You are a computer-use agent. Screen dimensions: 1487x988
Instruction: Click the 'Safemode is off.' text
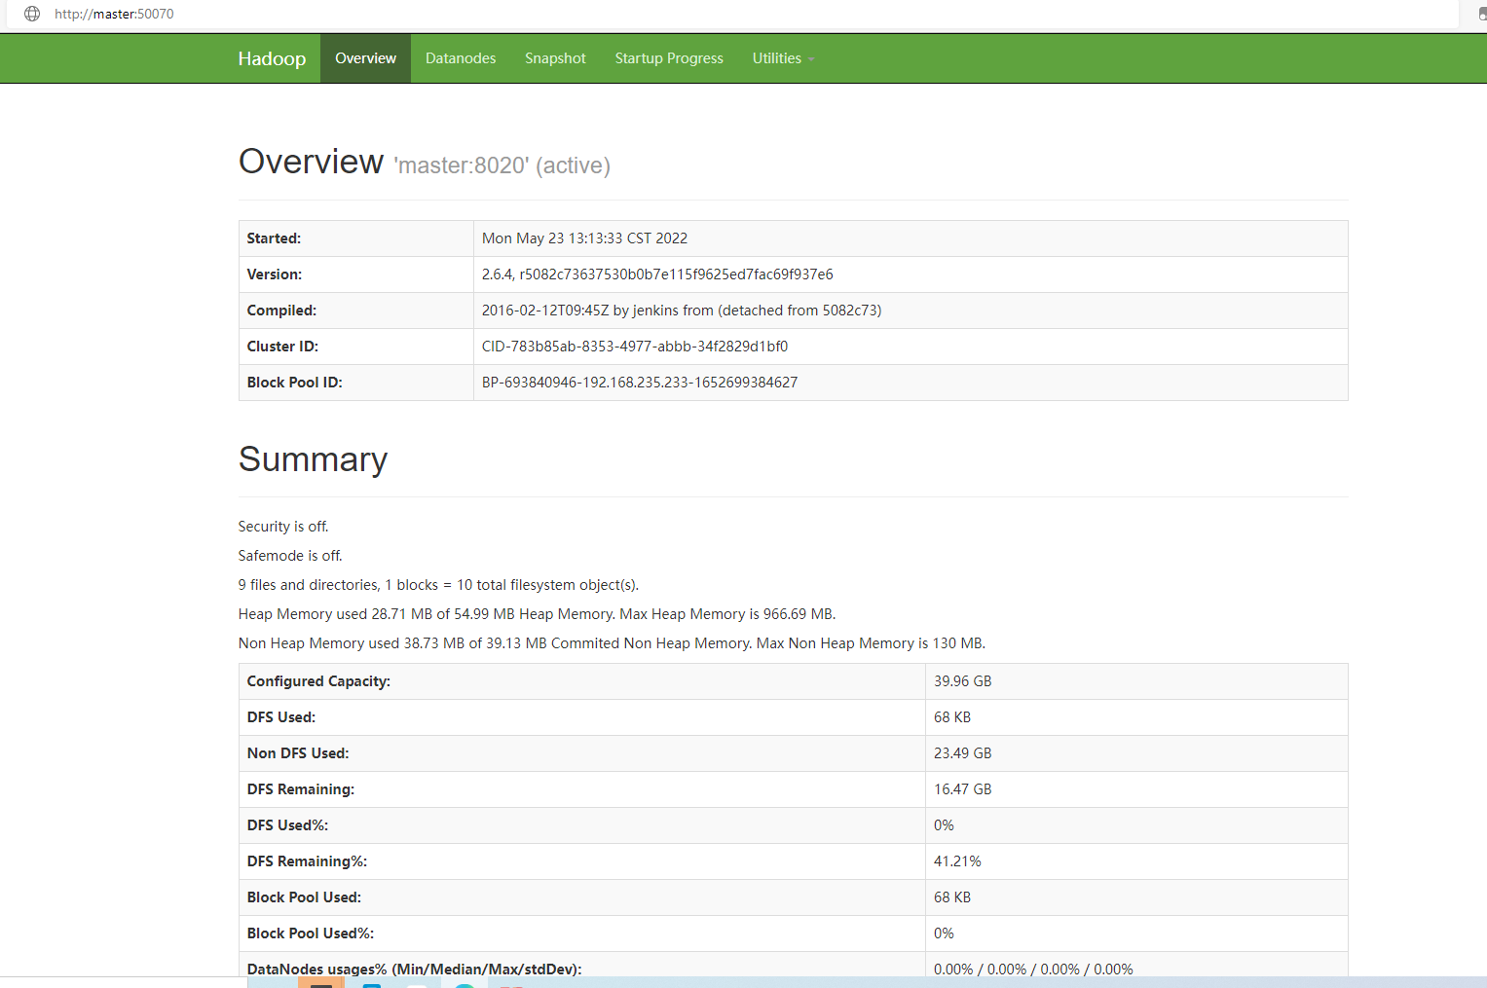(x=290, y=556)
